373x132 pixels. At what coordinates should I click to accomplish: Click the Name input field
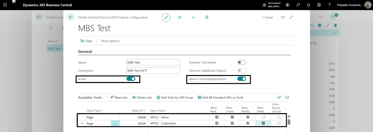coord(153,62)
